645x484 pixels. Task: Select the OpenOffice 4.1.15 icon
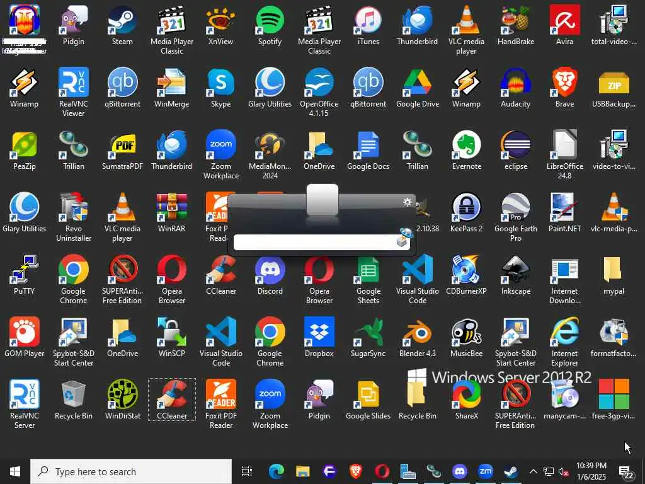point(319,92)
